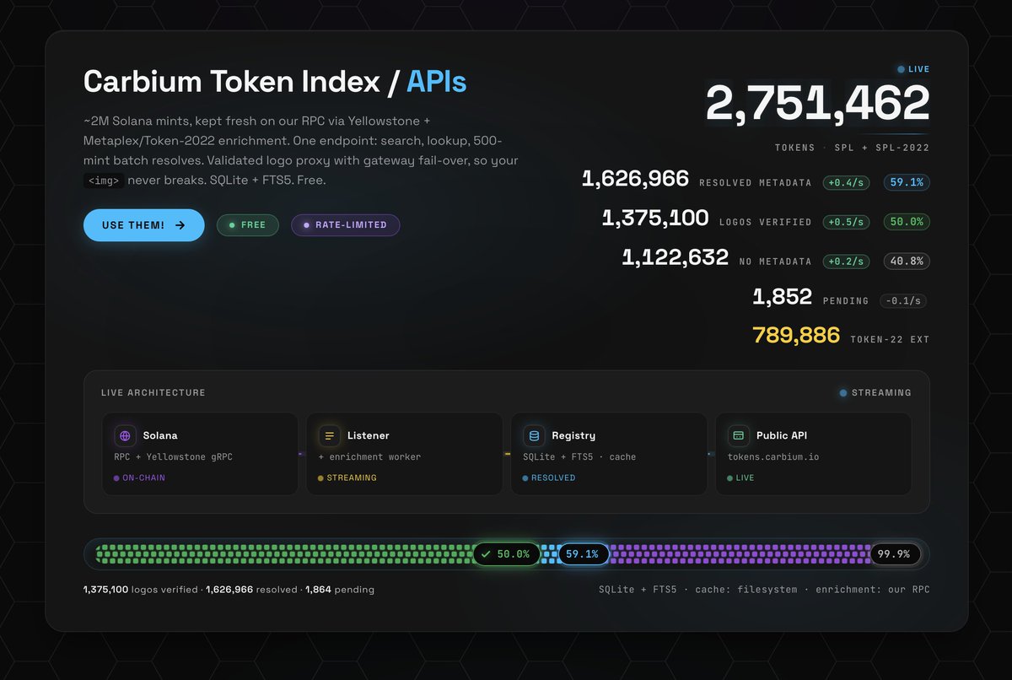The image size is (1012, 680).
Task: Click the RESOLVED METADATA label
Action: [756, 182]
